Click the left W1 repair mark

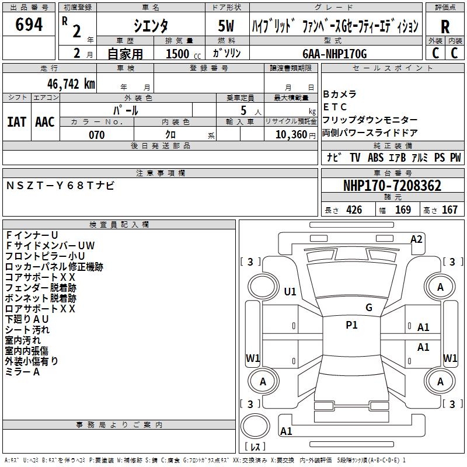253,358
